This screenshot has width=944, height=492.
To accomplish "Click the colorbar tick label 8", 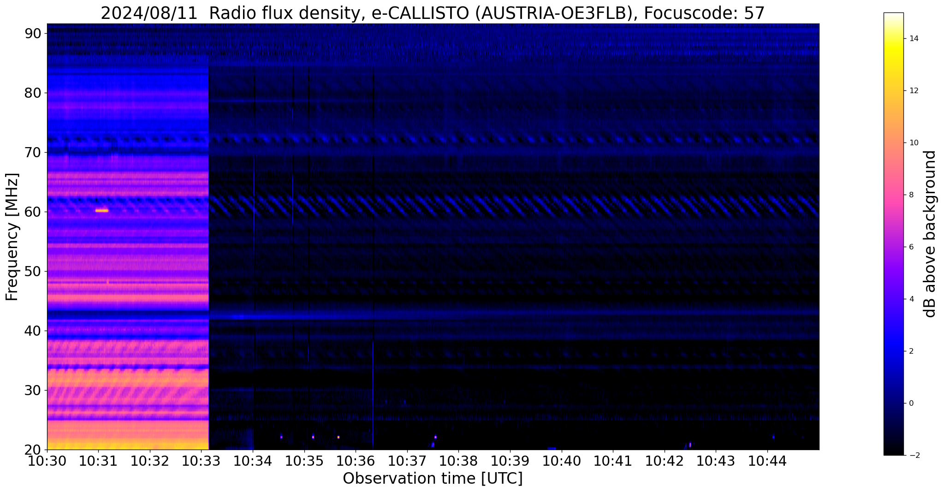I will tap(910, 195).
